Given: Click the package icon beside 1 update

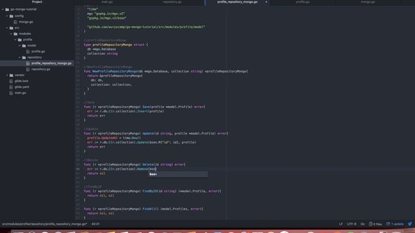Looking at the screenshot, I should (388, 224).
